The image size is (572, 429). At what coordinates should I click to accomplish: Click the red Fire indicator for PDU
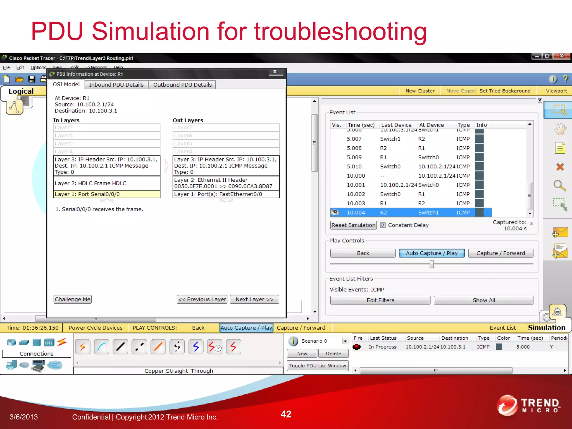357,347
